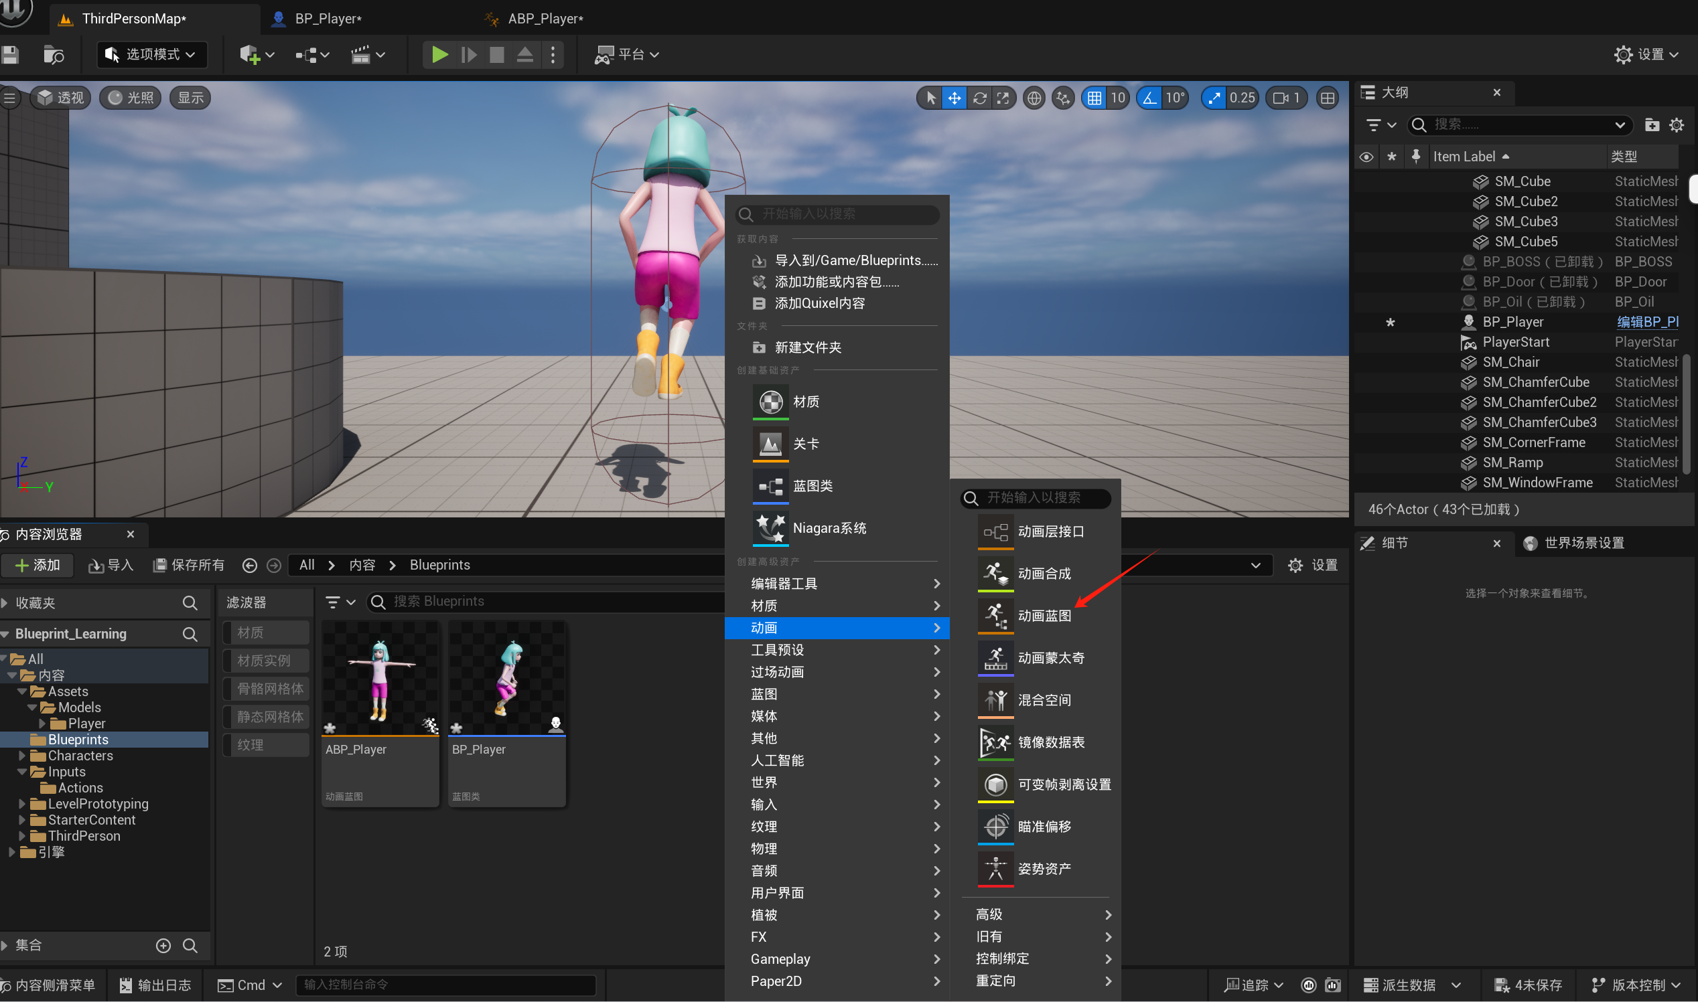Choose Animation Blueprint (动画蓝图) from submenu
The image size is (1698, 1002).
(x=1044, y=616)
